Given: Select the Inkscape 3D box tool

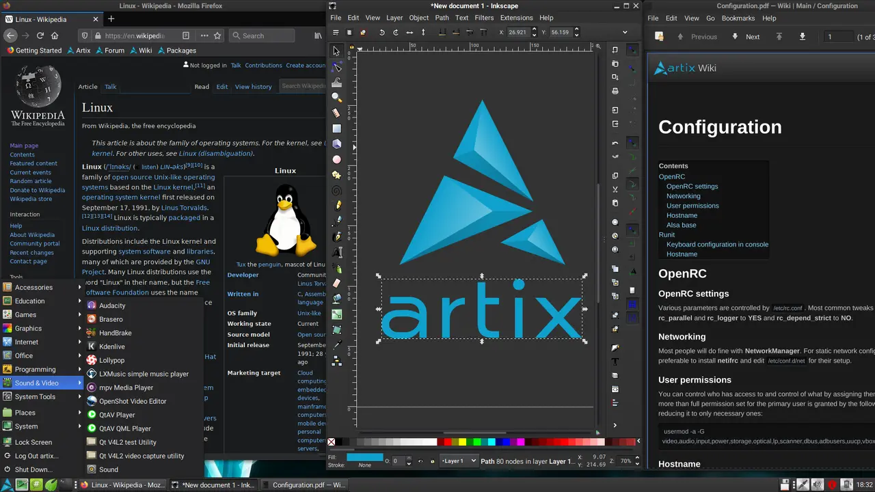Looking at the screenshot, I should [x=336, y=143].
